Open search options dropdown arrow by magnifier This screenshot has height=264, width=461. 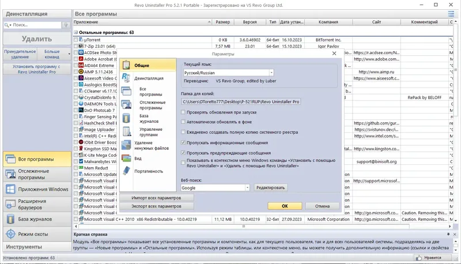coord(10,25)
